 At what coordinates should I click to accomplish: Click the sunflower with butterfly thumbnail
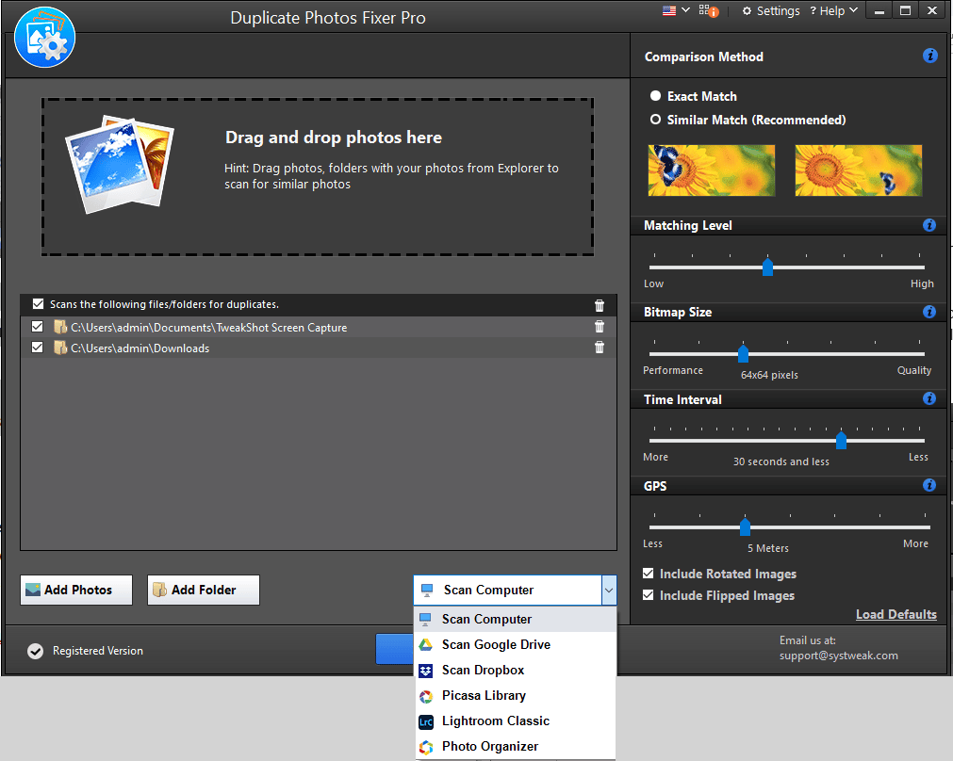[712, 170]
